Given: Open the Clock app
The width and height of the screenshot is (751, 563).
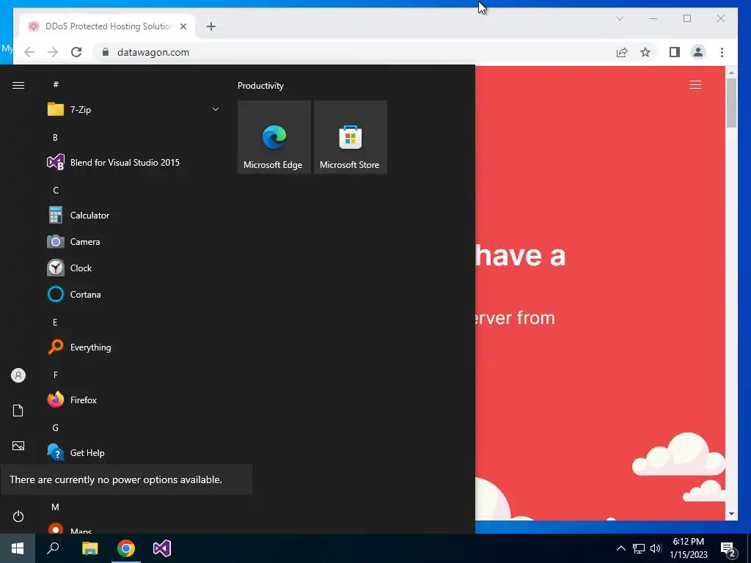Looking at the screenshot, I should coord(133,268).
